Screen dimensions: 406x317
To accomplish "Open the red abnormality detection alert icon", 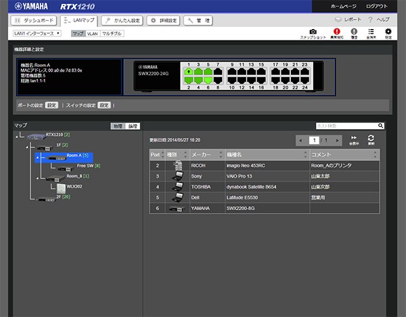I will [336, 32].
